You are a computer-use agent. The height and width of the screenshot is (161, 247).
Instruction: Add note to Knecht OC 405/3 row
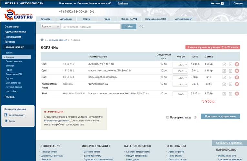[x=231, y=84]
